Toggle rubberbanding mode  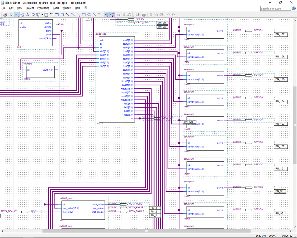(107, 15)
